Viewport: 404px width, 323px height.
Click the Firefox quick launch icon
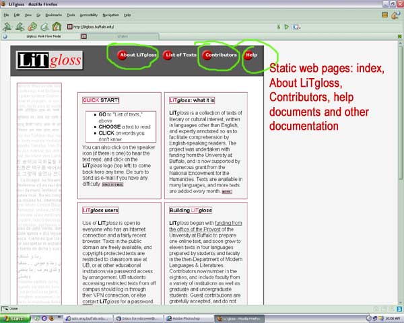tap(51, 318)
